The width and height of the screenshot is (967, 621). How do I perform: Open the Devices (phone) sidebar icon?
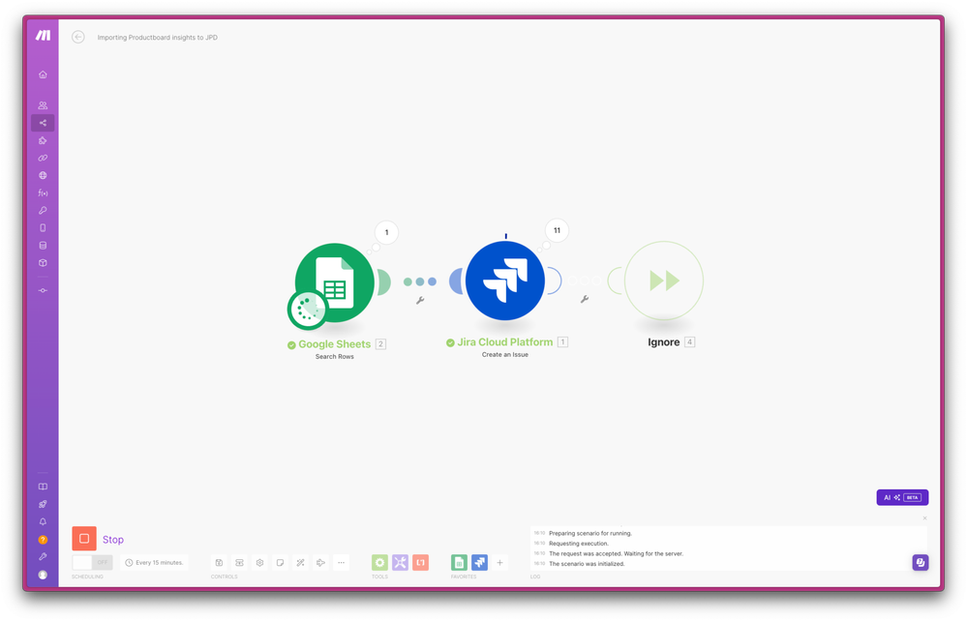[43, 228]
